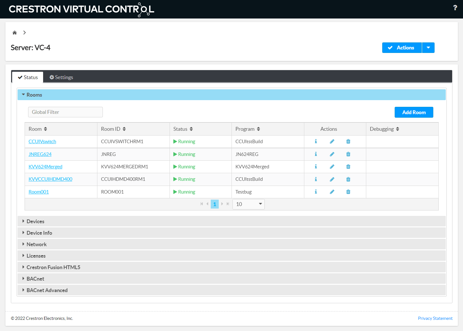The height and width of the screenshot is (331, 463).
Task: Delete the Room001 entry
Action: pos(348,192)
